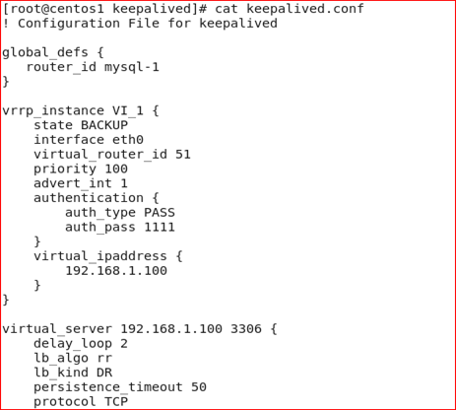The height and width of the screenshot is (410, 456).
Task: Click the router_id mysql-1 line
Action: (93, 67)
